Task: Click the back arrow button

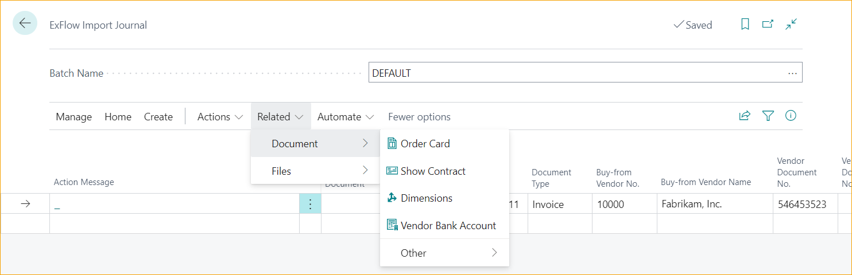Action: click(x=25, y=23)
